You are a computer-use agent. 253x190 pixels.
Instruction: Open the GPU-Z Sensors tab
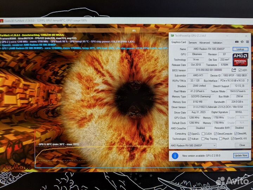(x=193, y=43)
